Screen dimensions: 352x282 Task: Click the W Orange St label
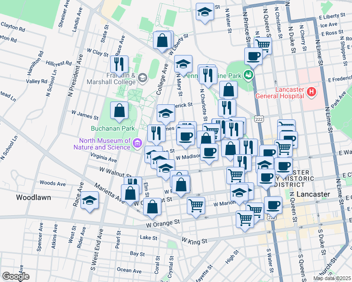click(163, 223)
